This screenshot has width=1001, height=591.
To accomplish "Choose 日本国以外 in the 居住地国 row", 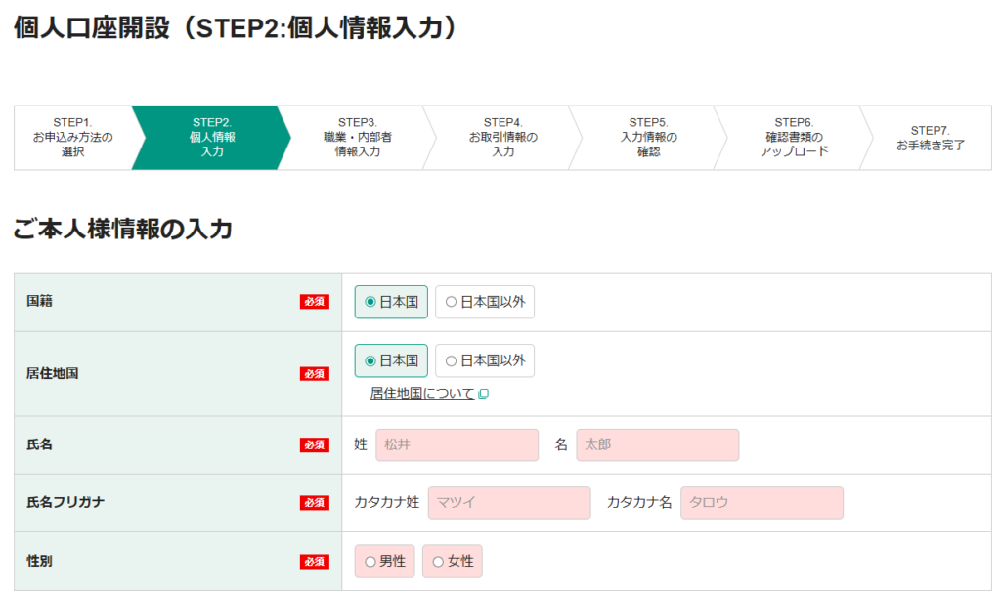I will 485,360.
